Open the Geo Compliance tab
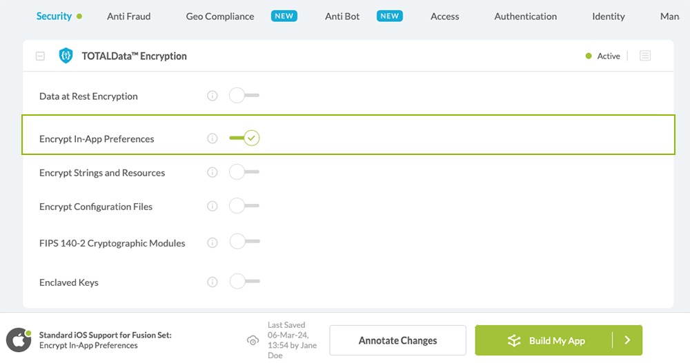690x363 pixels. click(220, 17)
